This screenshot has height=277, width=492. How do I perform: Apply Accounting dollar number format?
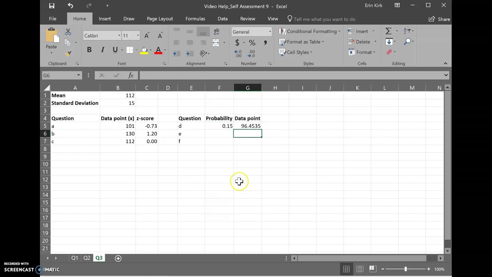click(237, 42)
